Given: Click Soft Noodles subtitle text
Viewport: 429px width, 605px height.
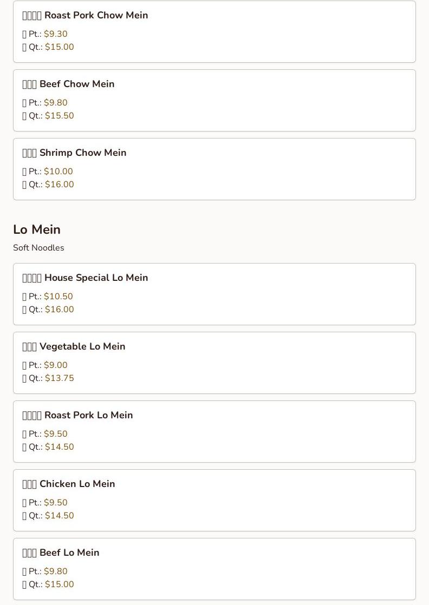Looking at the screenshot, I should (38, 248).
